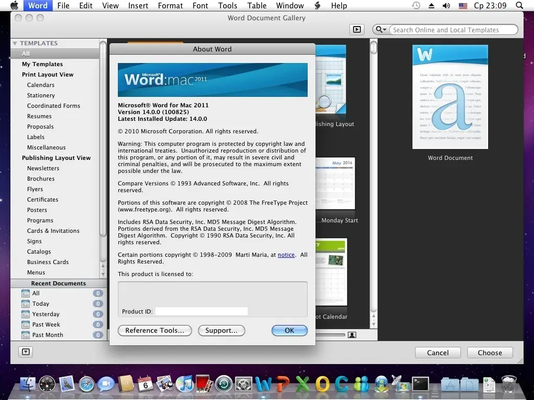Choose Calendars template category

click(x=41, y=85)
